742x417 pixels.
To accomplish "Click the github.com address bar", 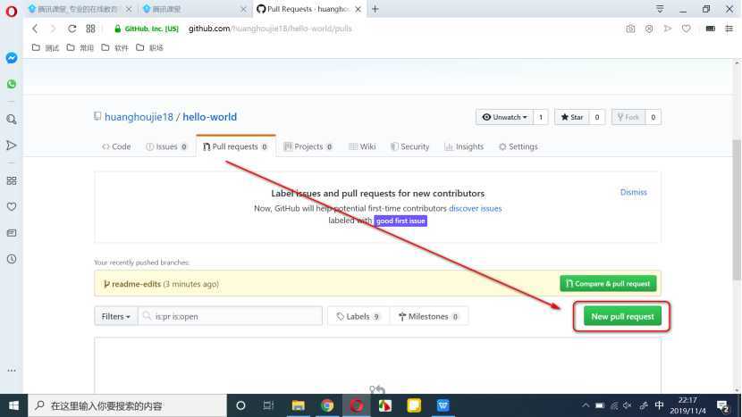I will coord(270,29).
